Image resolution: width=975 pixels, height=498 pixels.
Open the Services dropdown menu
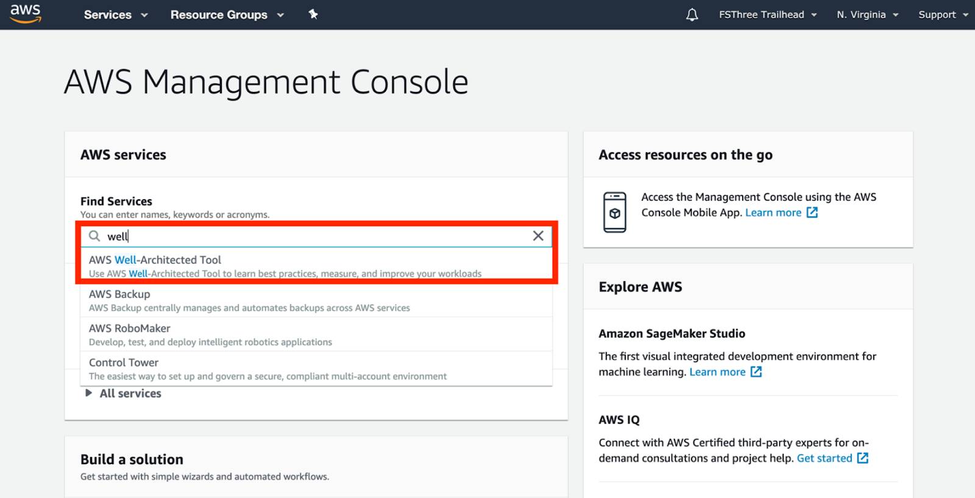116,15
